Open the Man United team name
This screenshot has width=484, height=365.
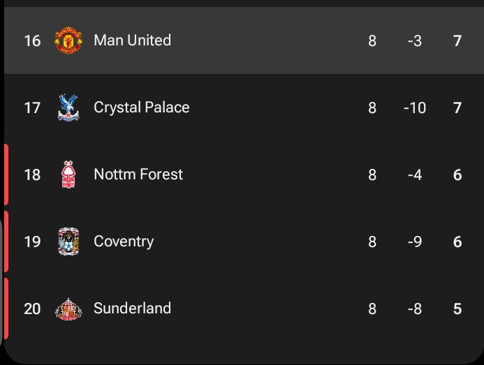133,40
